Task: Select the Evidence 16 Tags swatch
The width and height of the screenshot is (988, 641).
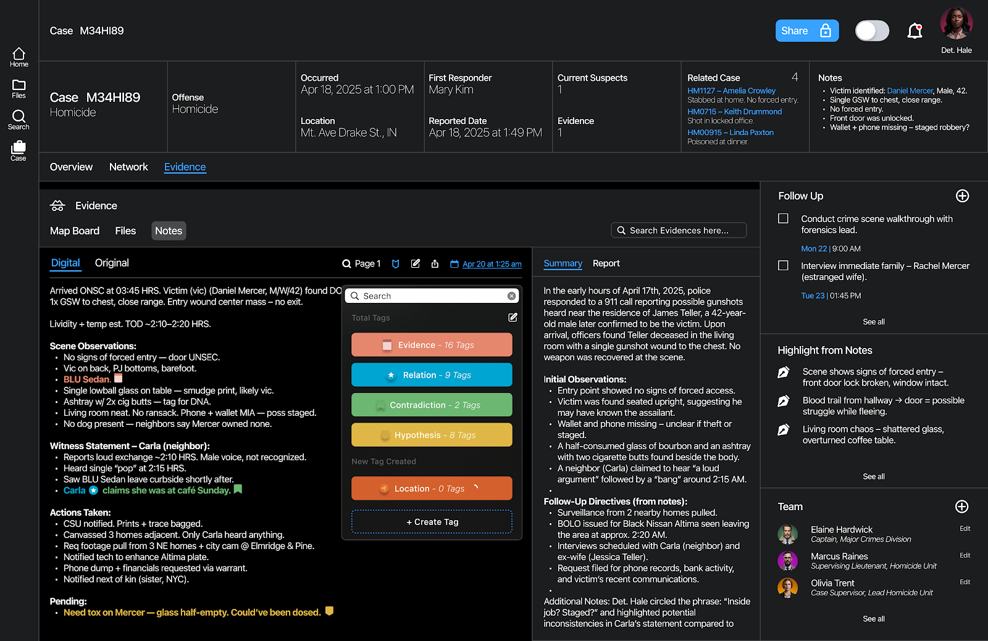Action: [432, 345]
